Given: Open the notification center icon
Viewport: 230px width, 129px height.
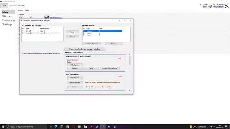Looking at the screenshot, I should (226, 126).
